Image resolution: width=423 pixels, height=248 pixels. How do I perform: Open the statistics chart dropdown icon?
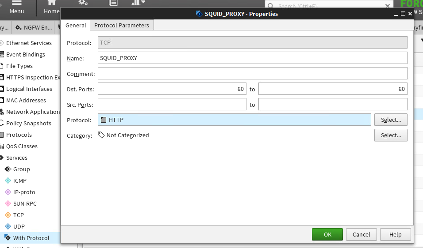tap(138, 3)
